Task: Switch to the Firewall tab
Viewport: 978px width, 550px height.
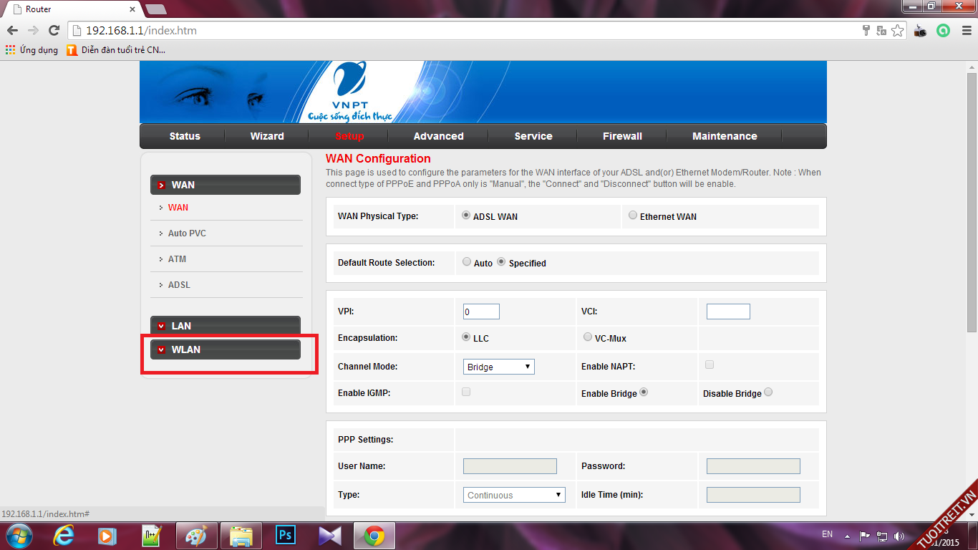Action: 622,136
